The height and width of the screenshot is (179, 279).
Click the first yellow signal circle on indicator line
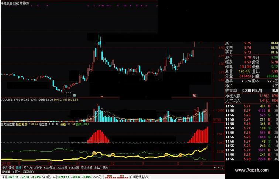click(x=94, y=153)
